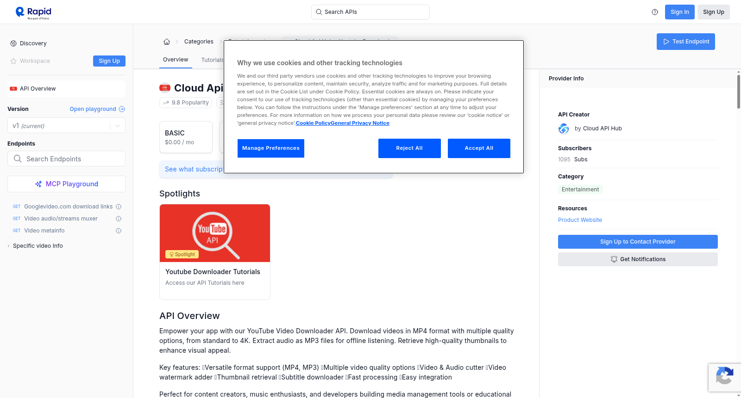Click the Provider Info panel scrollbar

[x=738, y=92]
